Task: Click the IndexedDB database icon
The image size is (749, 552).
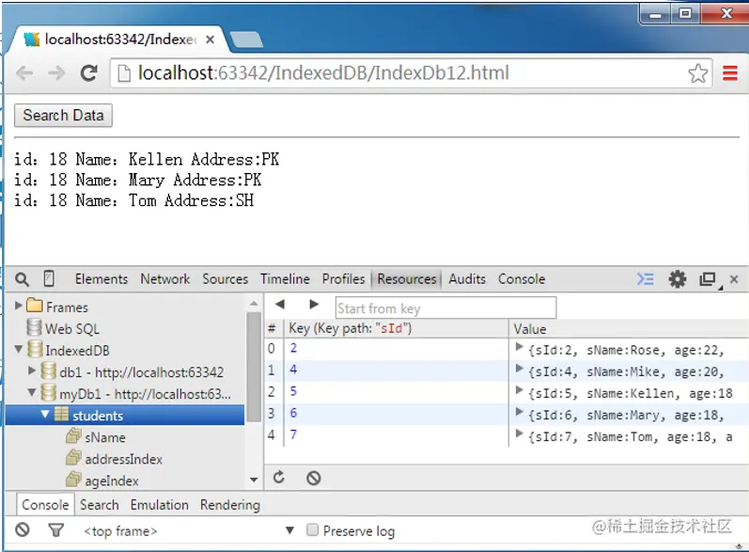Action: 35,349
